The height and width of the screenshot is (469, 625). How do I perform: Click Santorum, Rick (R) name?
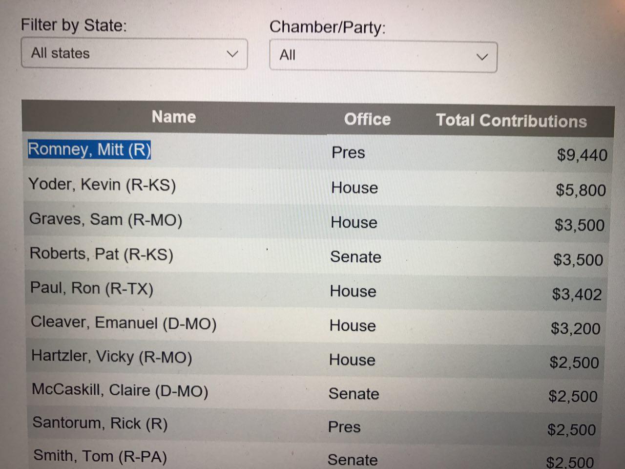pos(100,423)
